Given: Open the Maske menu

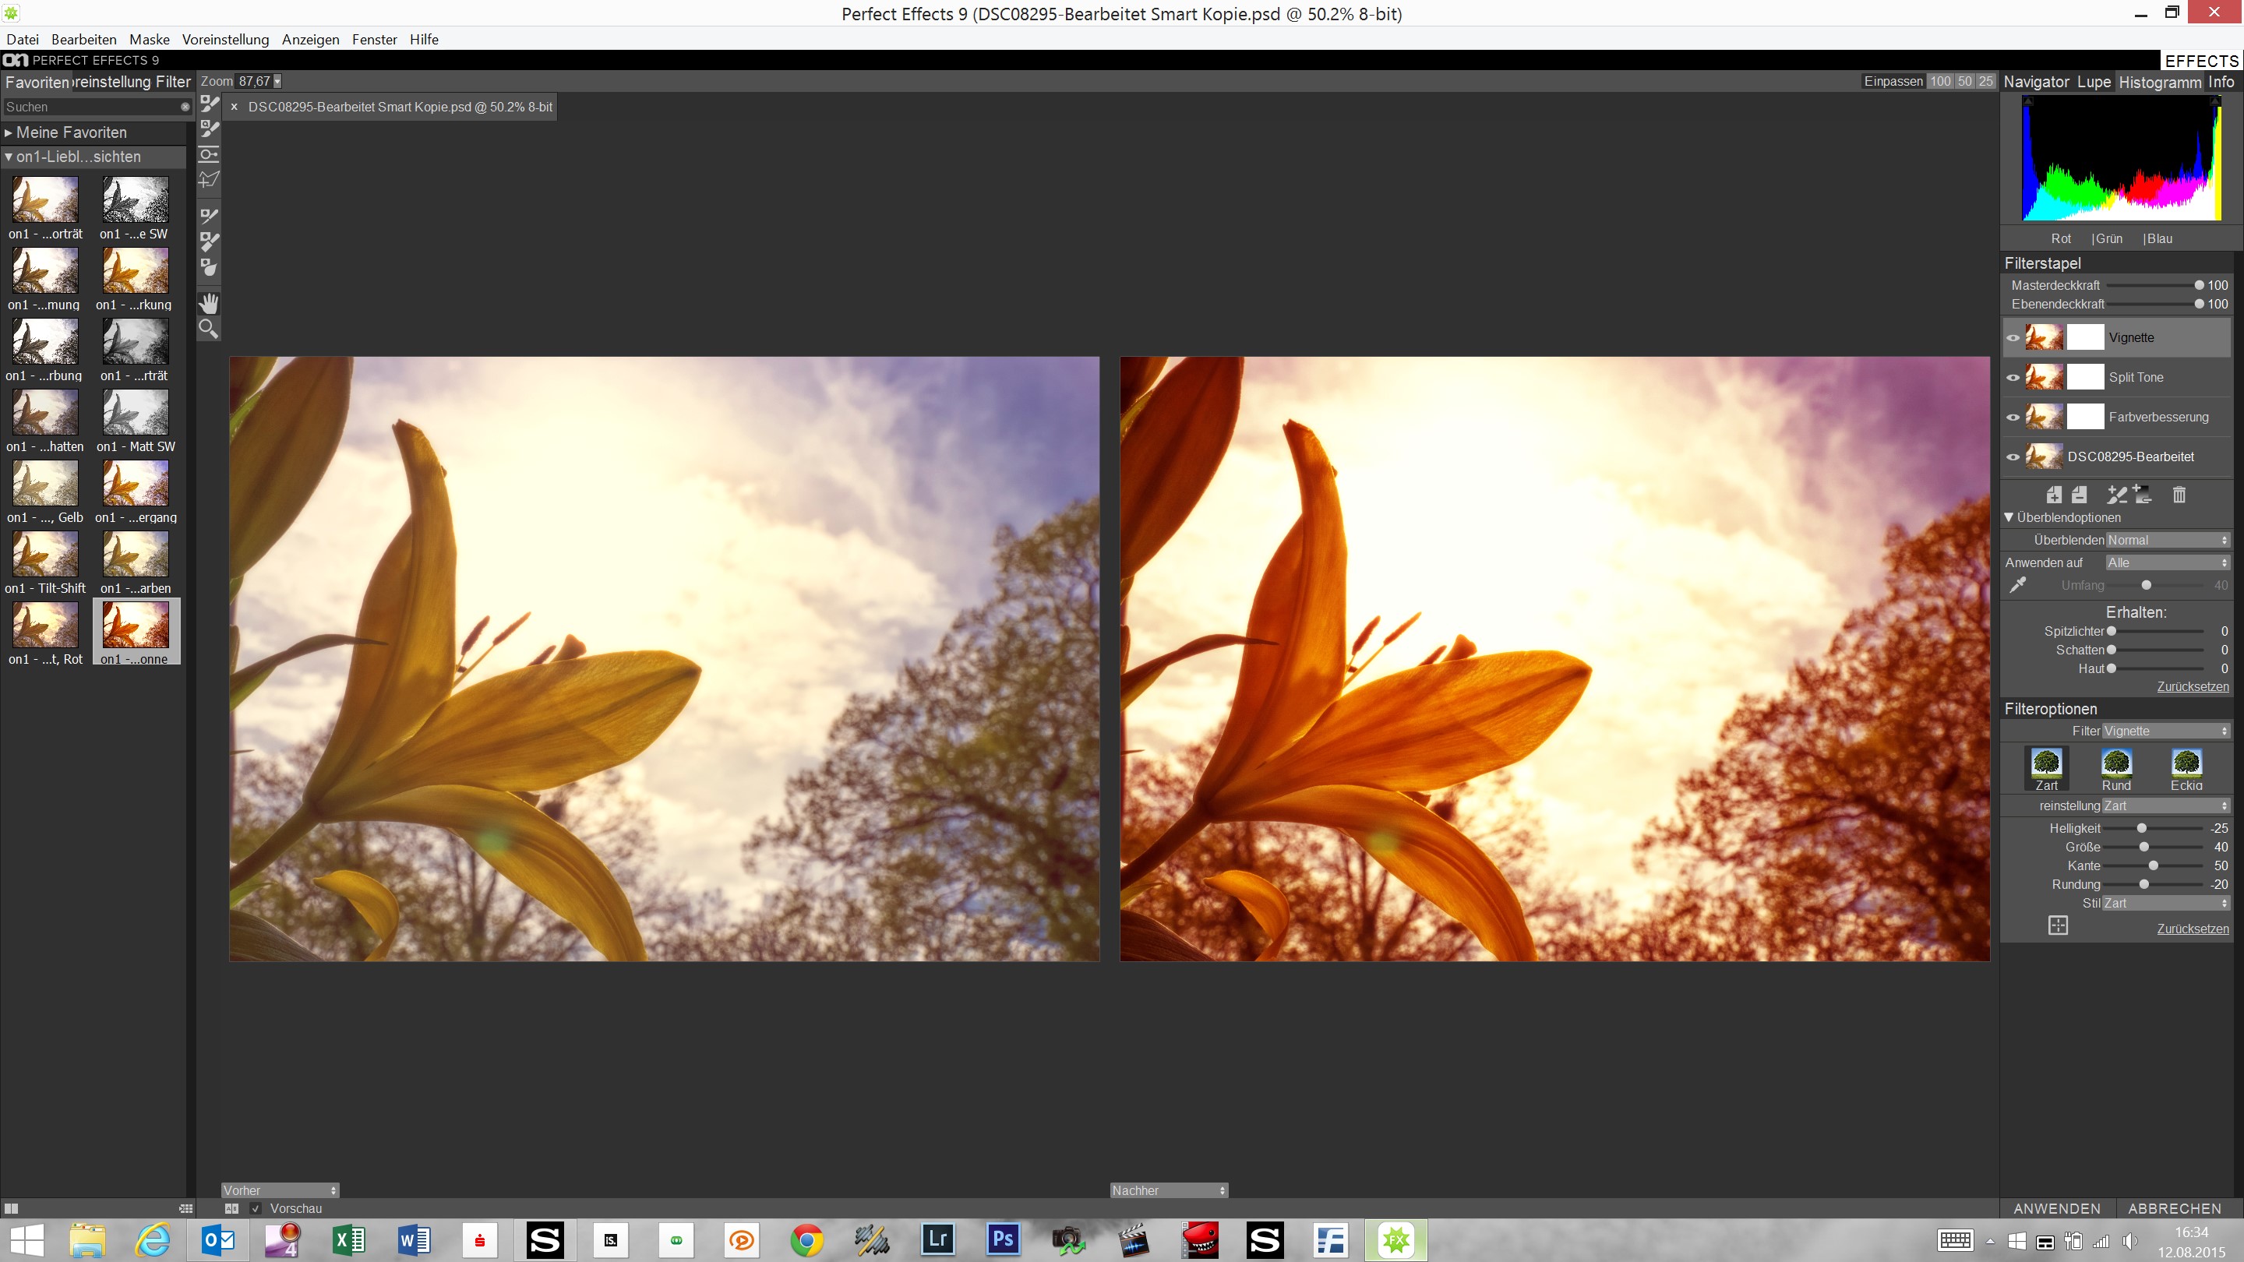Looking at the screenshot, I should pos(149,39).
